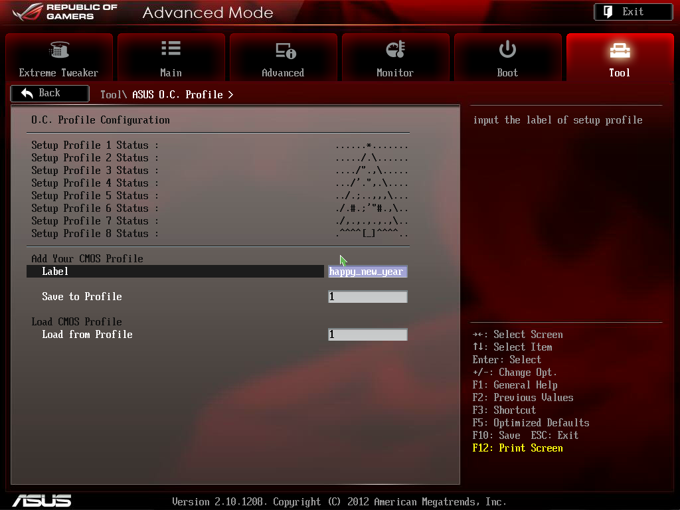Image resolution: width=680 pixels, height=510 pixels.
Task: Click Setup Profile 7 Status row
Action: click(219, 220)
